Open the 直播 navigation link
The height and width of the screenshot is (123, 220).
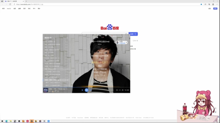pos(20,9)
